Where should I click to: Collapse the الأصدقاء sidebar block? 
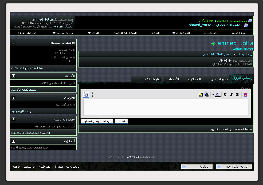click(13, 76)
